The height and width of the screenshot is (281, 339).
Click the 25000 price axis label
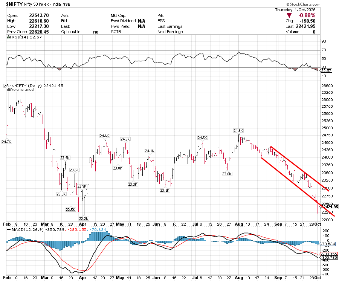(327, 128)
